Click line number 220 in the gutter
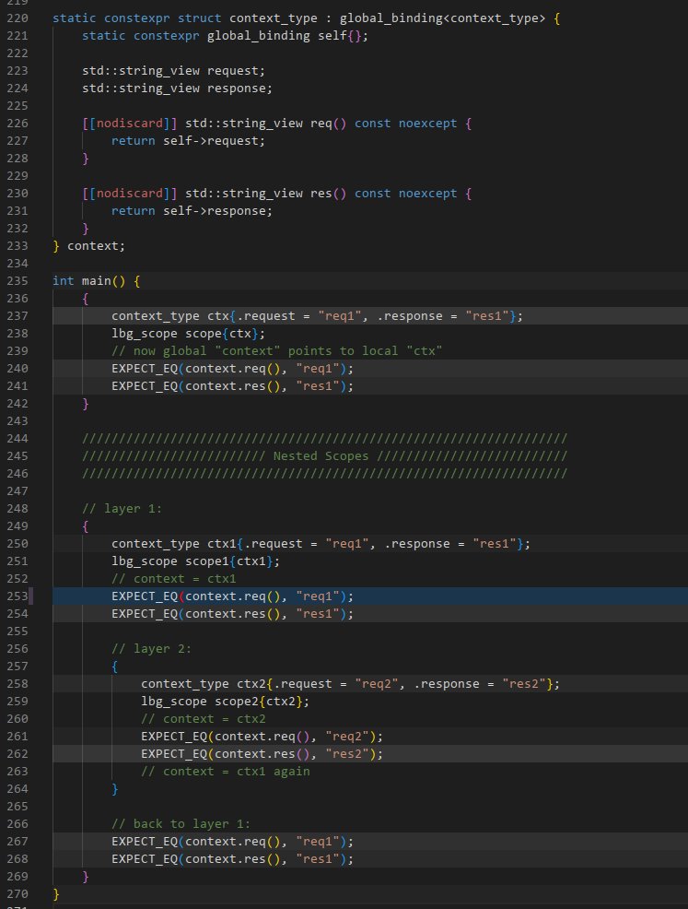This screenshot has width=688, height=909. pyautogui.click(x=17, y=18)
